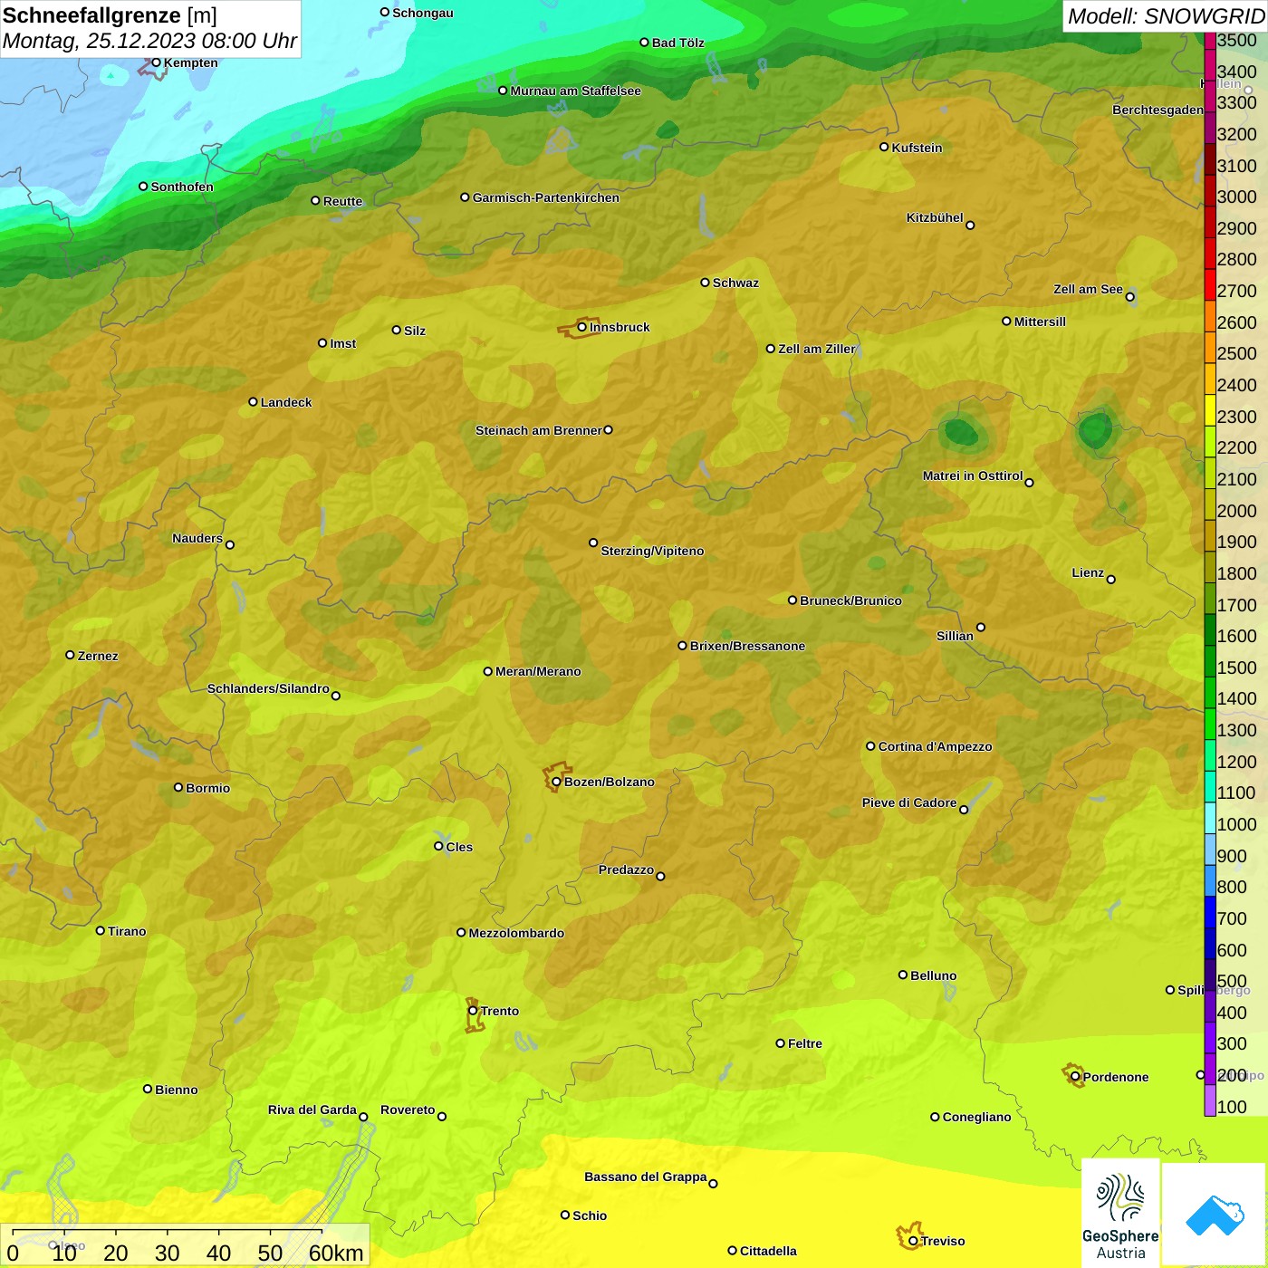Click the Kempten location marker
Screen dimensions: 1268x1268
click(156, 62)
